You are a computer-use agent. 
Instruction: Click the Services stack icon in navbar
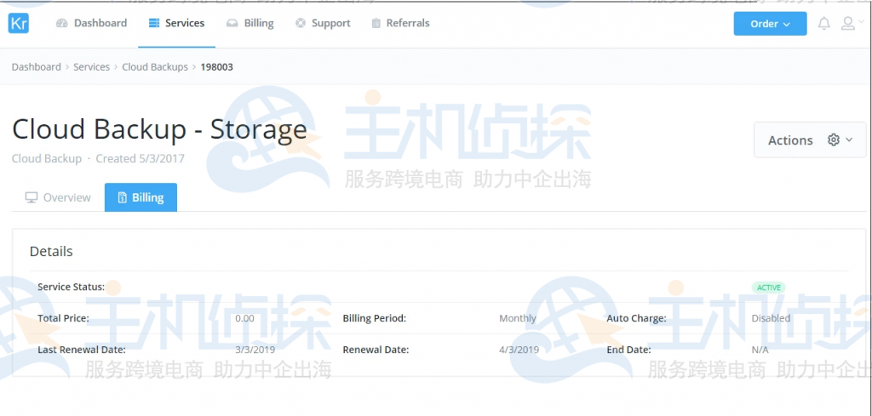(x=153, y=24)
